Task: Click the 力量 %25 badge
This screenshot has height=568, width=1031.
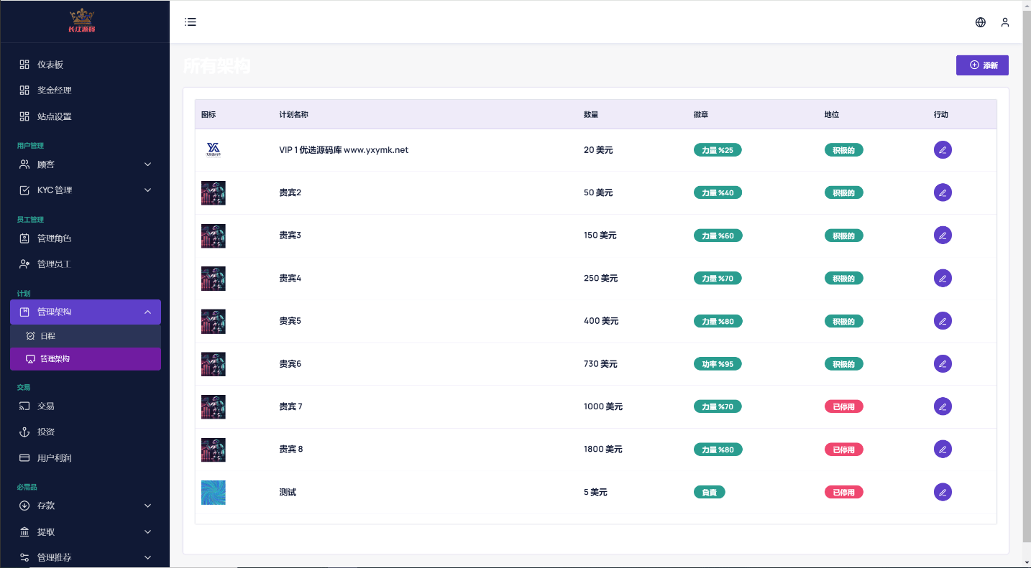Action: pyautogui.click(x=718, y=150)
